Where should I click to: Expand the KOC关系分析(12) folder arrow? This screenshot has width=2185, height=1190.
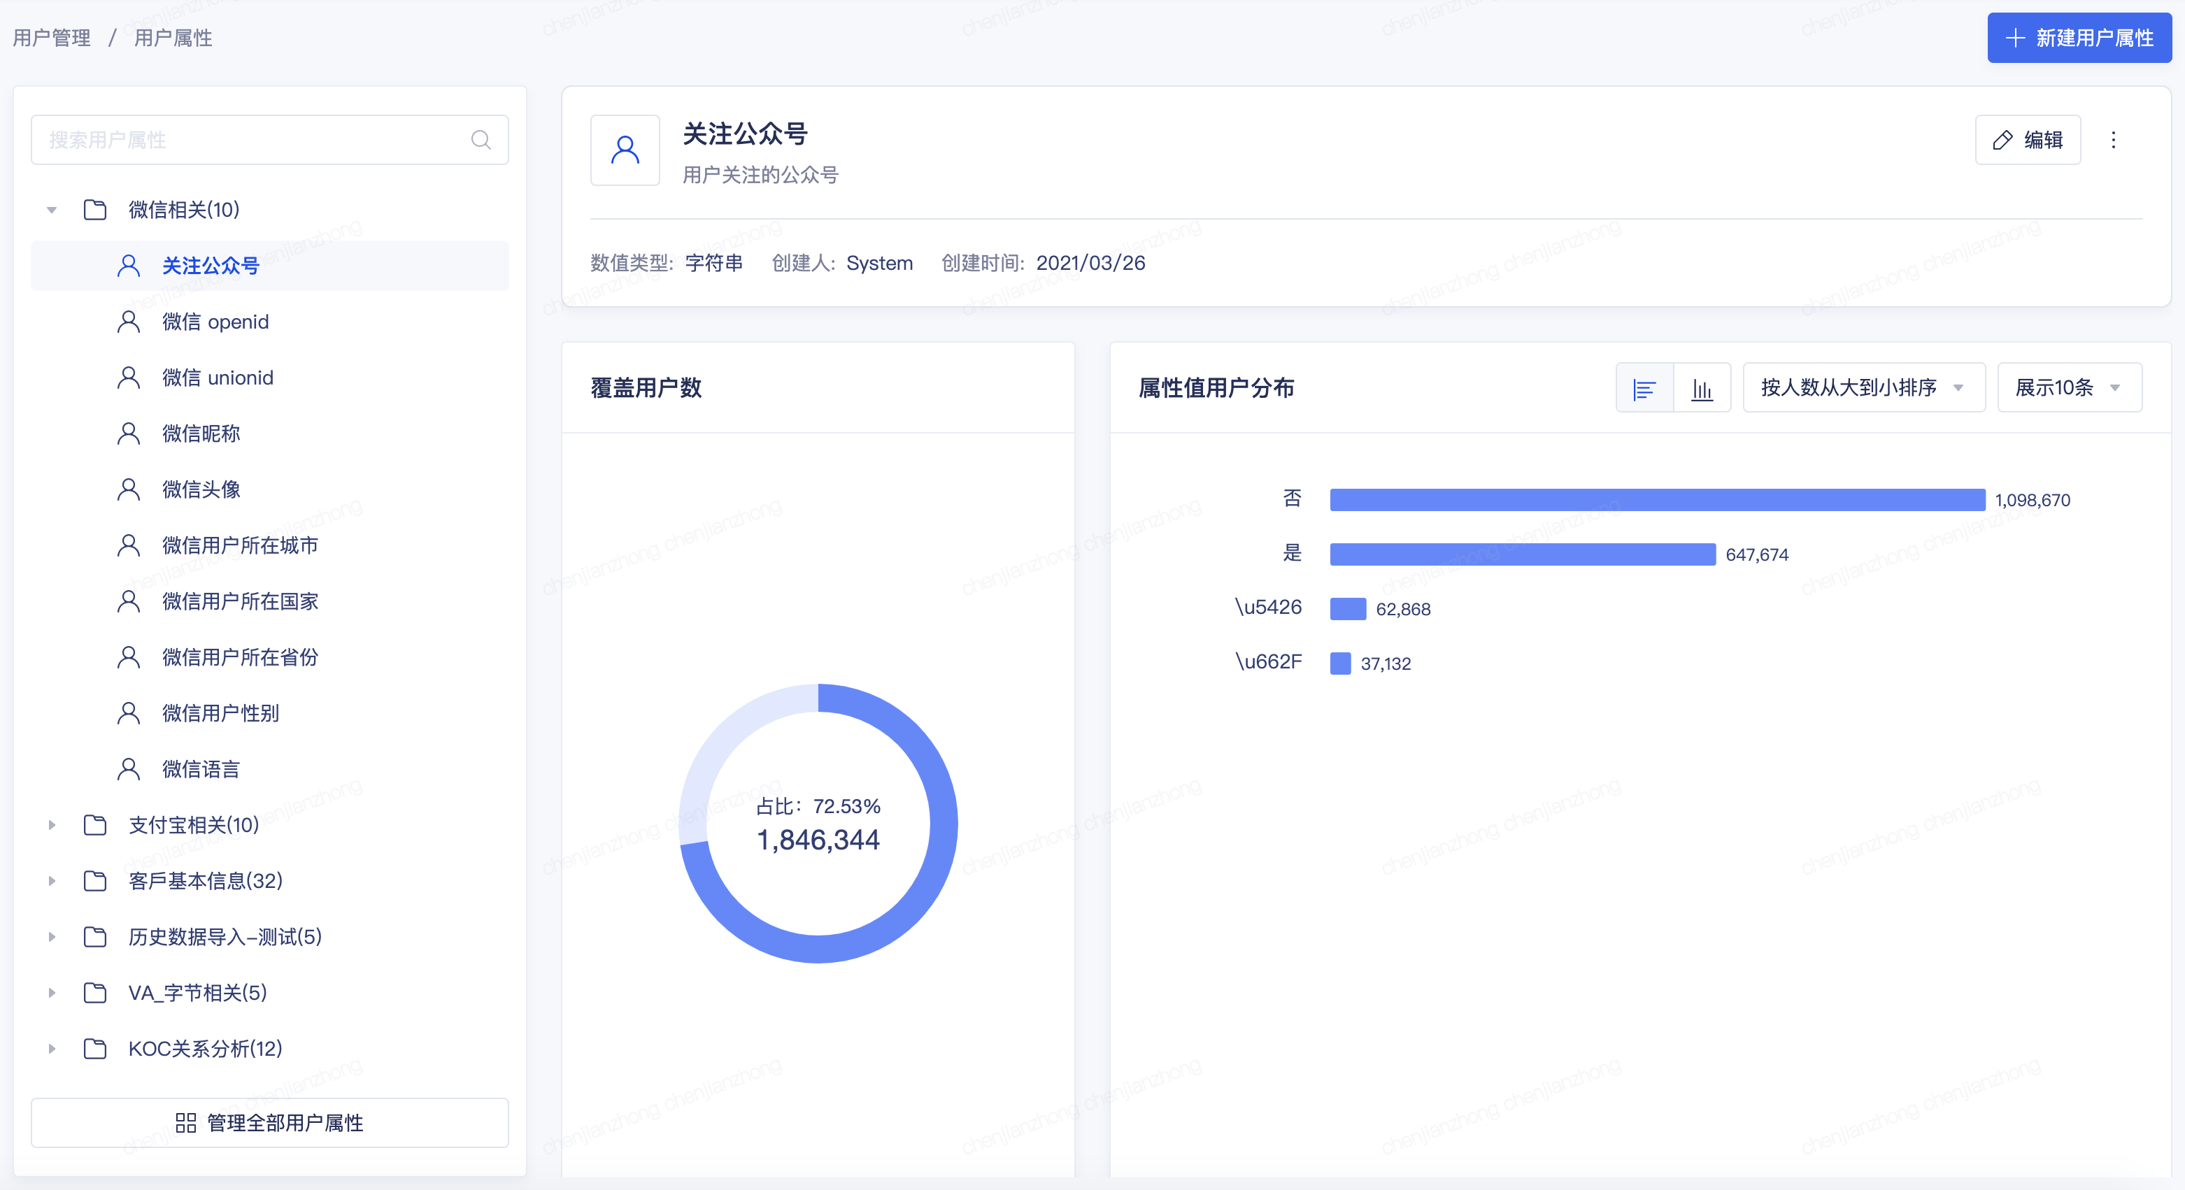pos(52,1048)
